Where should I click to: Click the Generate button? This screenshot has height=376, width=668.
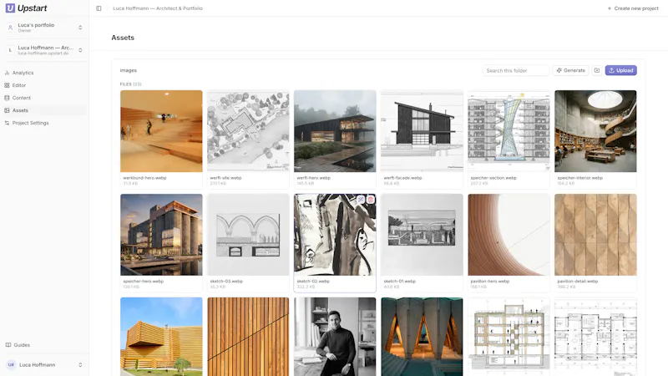pyautogui.click(x=571, y=70)
